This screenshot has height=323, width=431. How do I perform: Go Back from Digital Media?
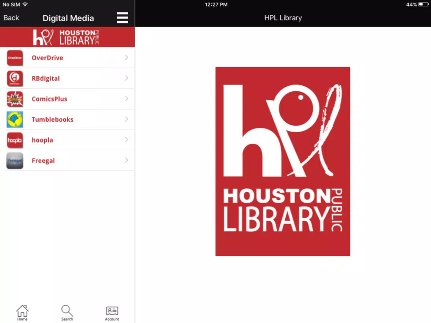point(11,18)
